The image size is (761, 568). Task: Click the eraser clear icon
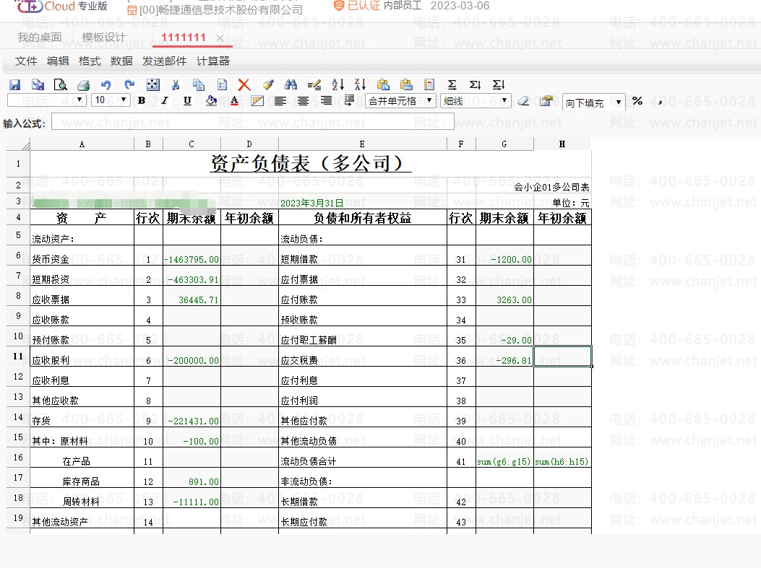523,101
